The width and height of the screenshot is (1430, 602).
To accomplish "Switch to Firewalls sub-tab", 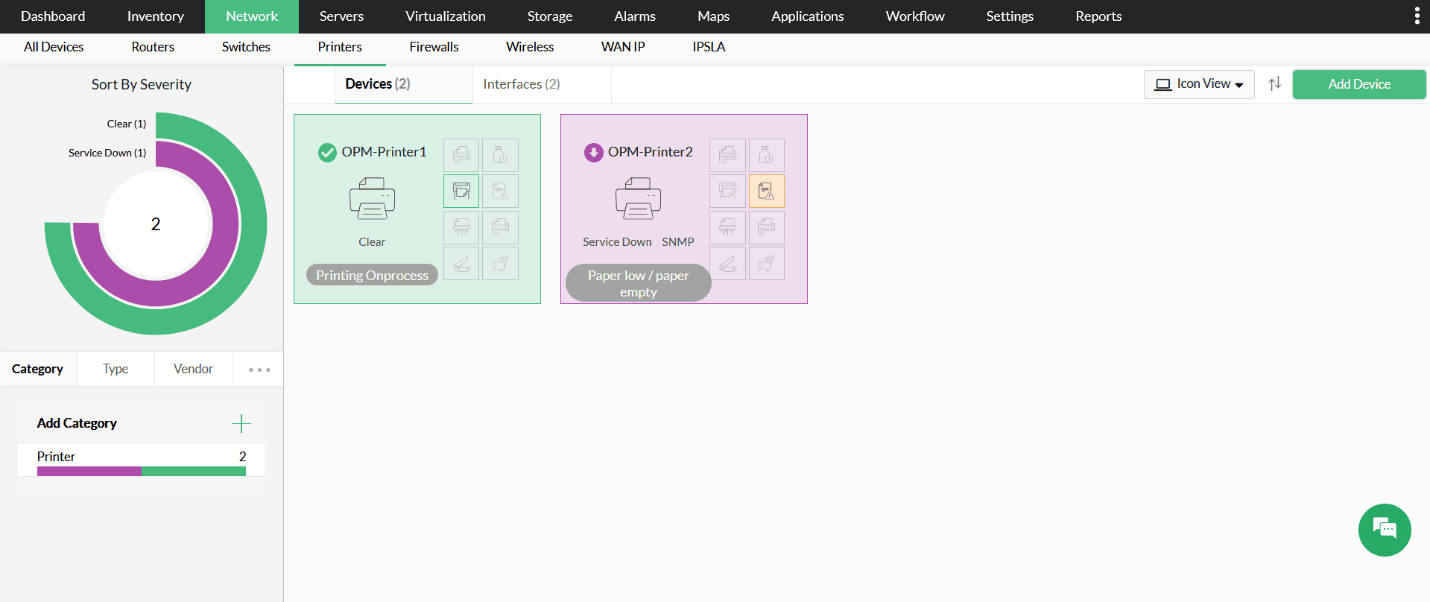I will pyautogui.click(x=434, y=47).
